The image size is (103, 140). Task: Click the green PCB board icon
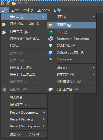tap(51, 32)
